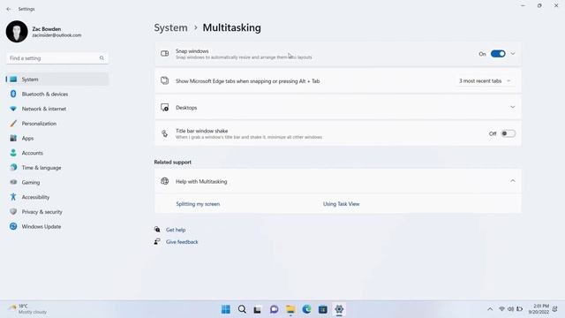Click the Gaming controller icon
This screenshot has height=318, width=565.
click(13, 182)
